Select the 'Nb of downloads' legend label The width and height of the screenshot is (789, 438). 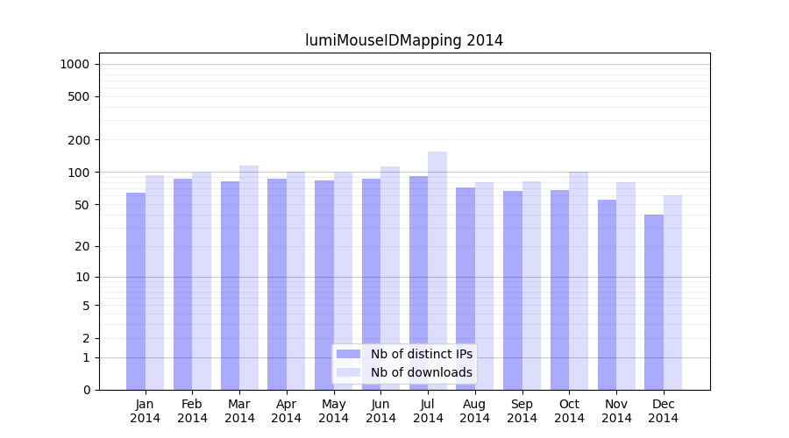421,372
